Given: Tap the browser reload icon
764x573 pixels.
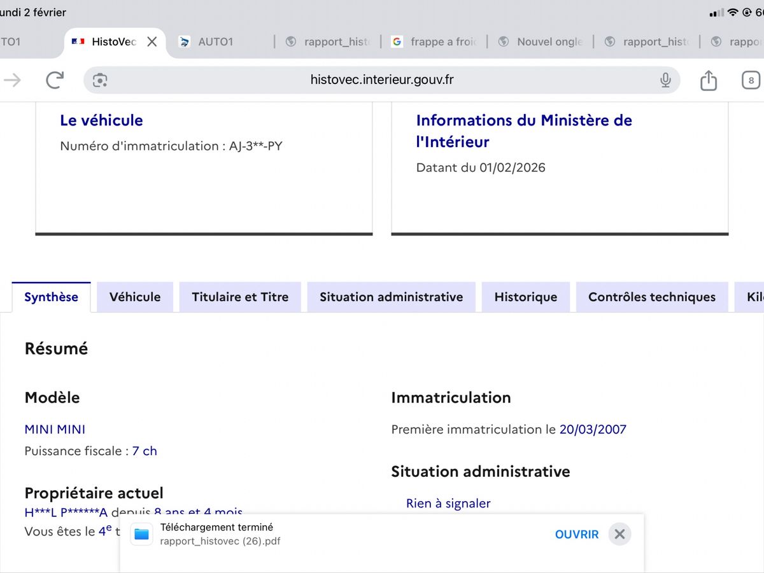Looking at the screenshot, I should pos(55,80).
